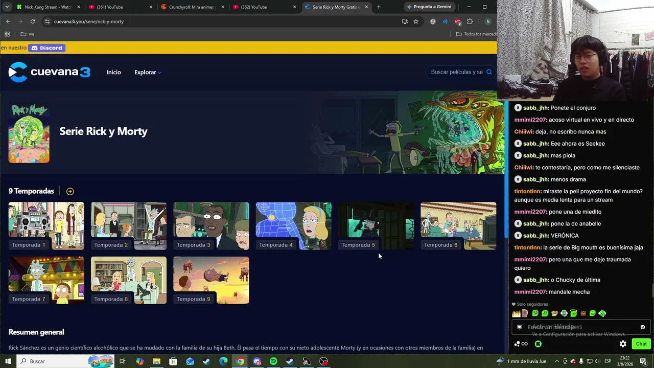654x368 pixels.
Task: Click the install app icon in address bar
Action: point(405,21)
